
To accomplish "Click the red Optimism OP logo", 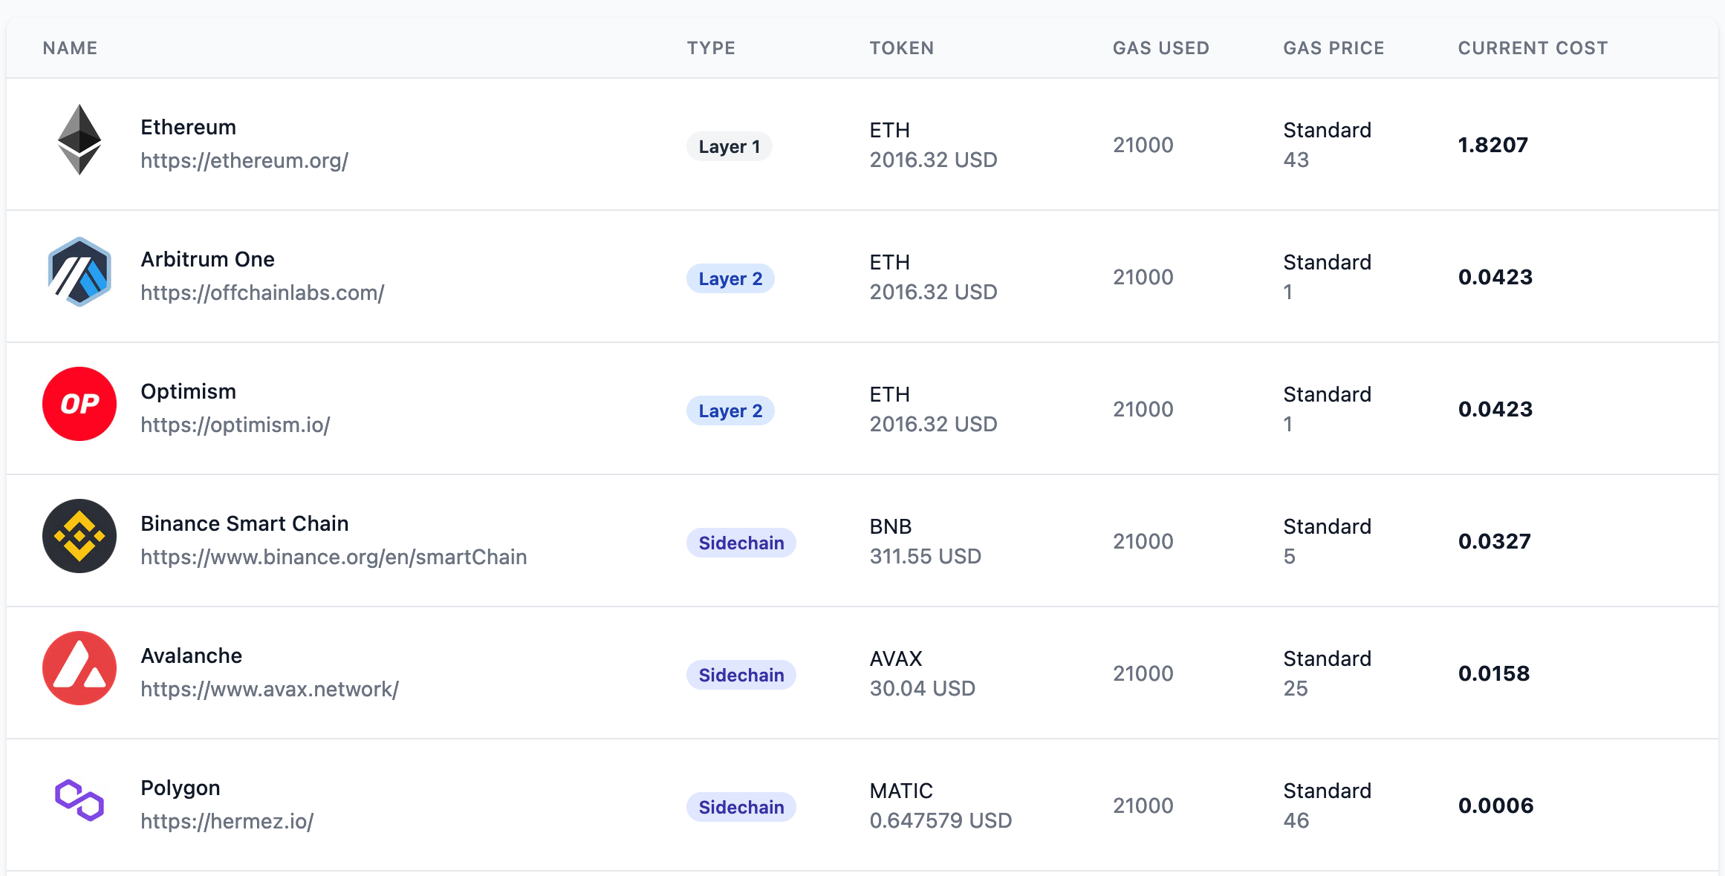I will (79, 404).
